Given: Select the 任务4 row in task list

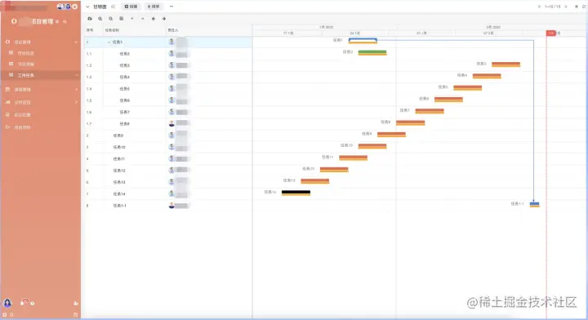Looking at the screenshot, I should [168, 77].
